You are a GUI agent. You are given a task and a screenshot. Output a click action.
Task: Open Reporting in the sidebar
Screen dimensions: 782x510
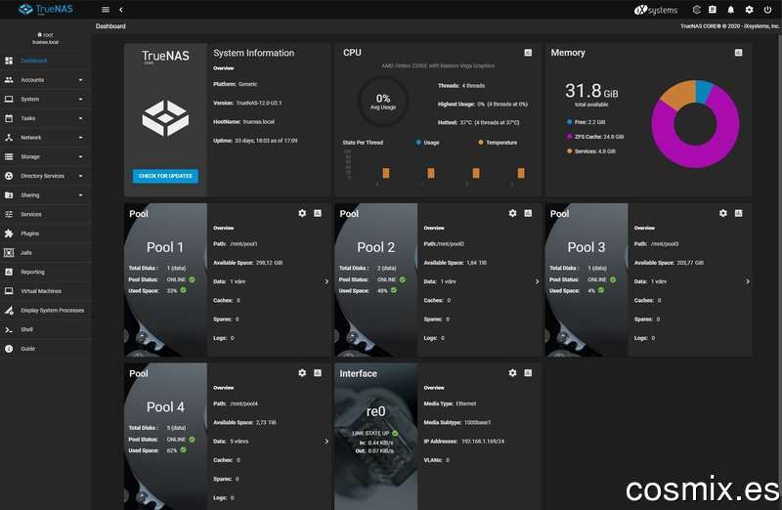[x=46, y=272]
